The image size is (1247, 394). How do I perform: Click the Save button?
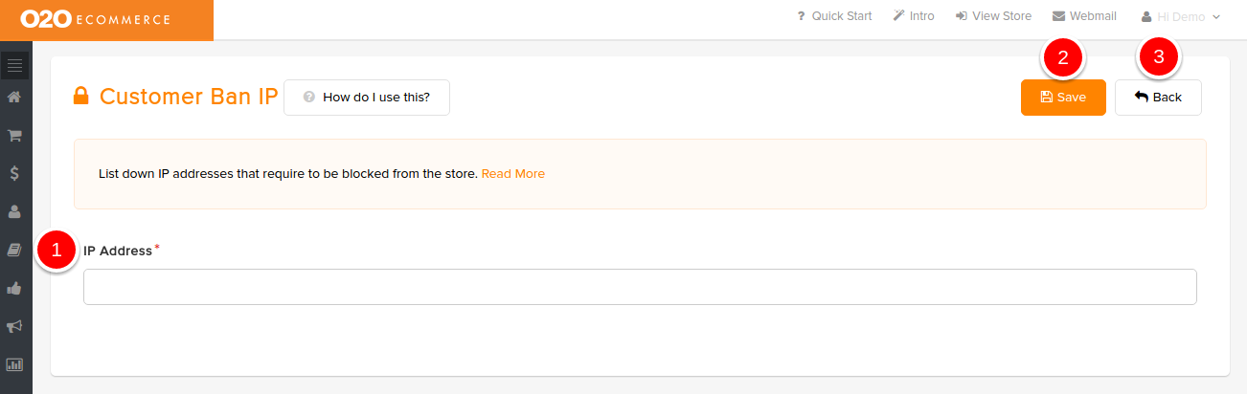tap(1063, 98)
